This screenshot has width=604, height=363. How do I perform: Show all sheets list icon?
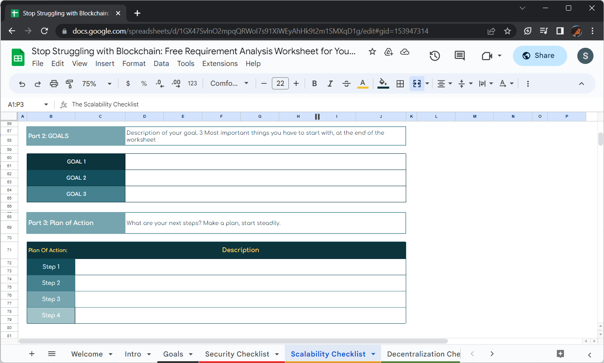(52, 354)
